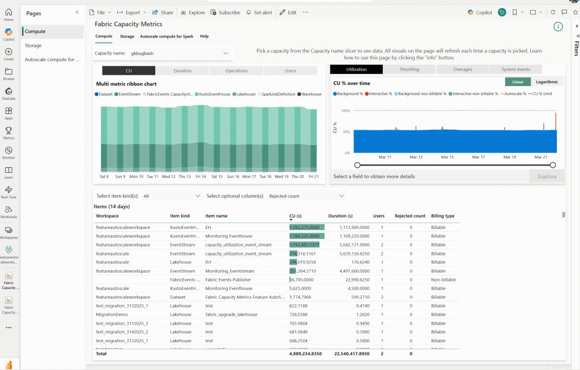Image resolution: width=580 pixels, height=370 pixels.
Task: Select the Compute page in Pages pane
Action: pos(53,32)
